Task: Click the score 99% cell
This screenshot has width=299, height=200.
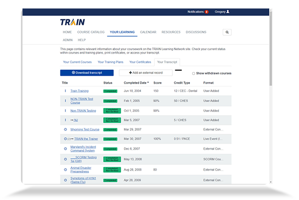Action: pos(156,110)
